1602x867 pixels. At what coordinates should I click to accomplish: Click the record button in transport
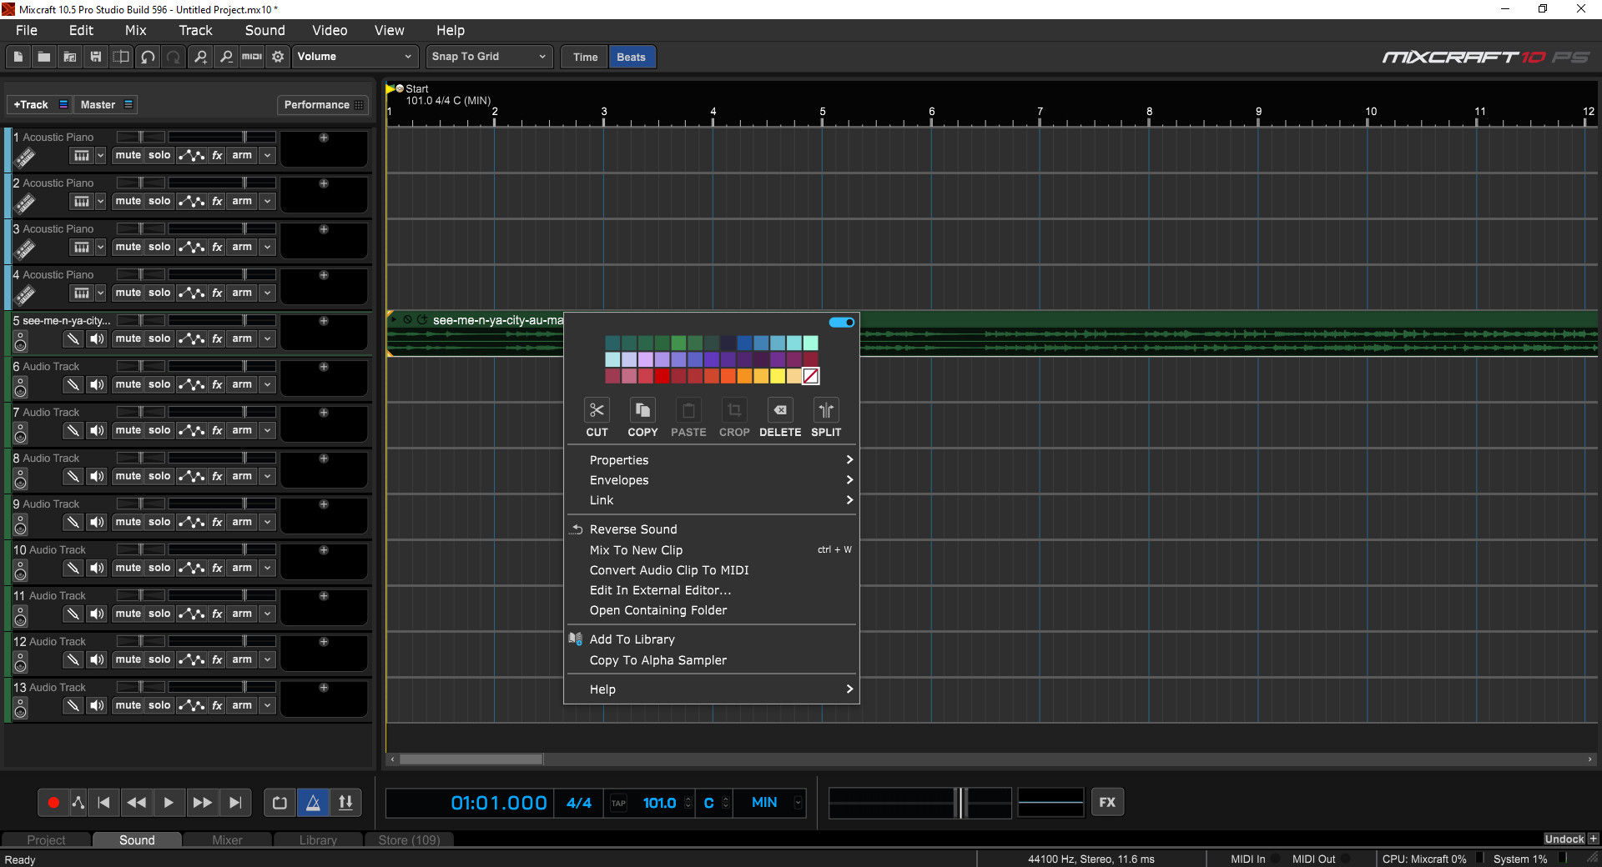click(53, 803)
